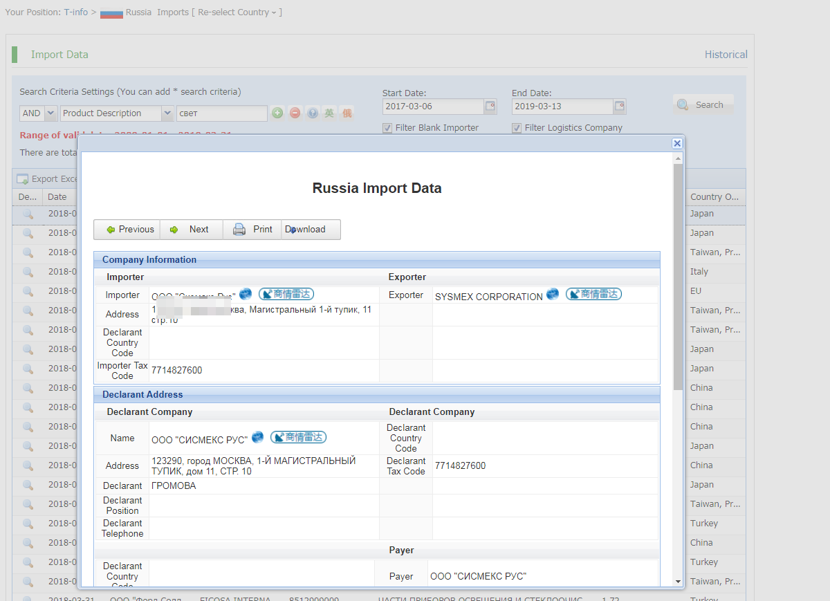Remove search criteria with red minus icon
Image resolution: width=830 pixels, height=601 pixels.
(295, 113)
